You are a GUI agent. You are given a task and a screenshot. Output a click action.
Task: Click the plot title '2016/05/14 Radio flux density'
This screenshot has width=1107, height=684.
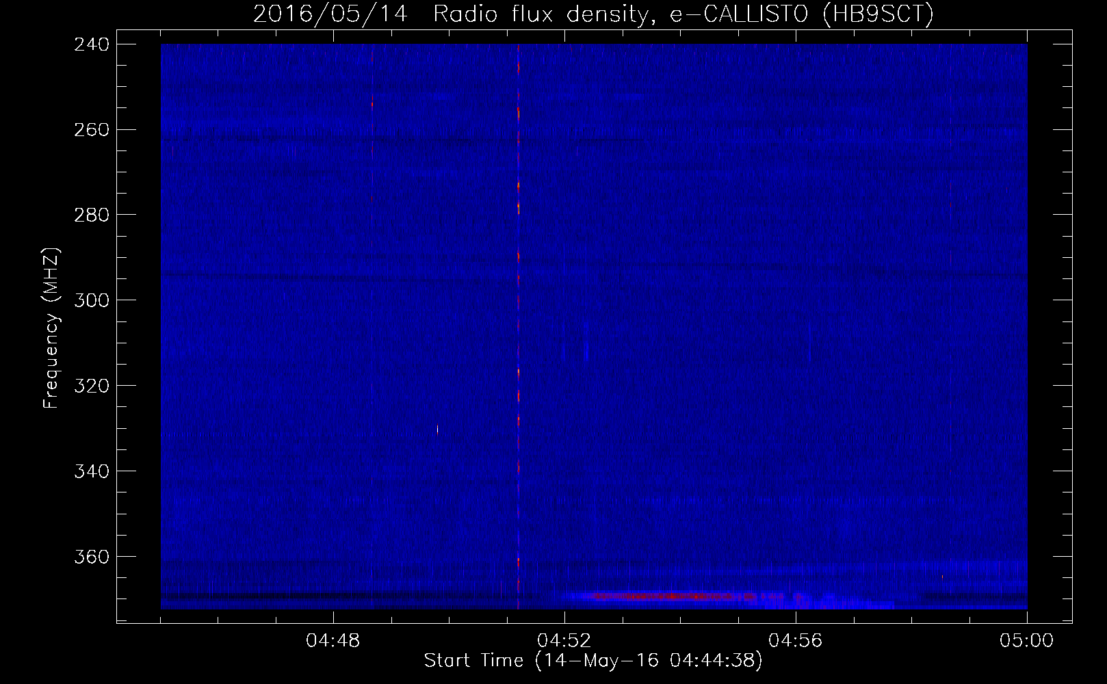451,14
